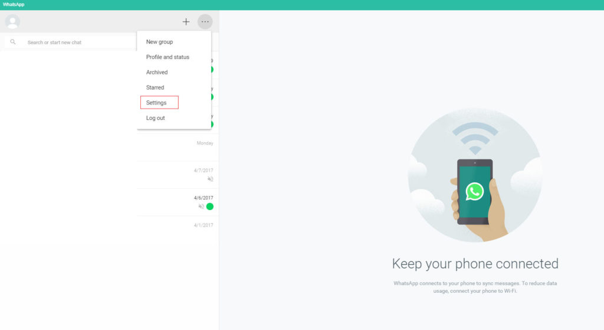Open the profile avatar picture
Viewport: 604px width, 330px height.
(12, 22)
